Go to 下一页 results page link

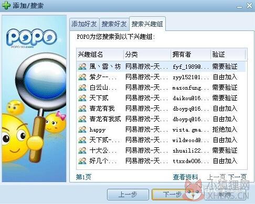[237, 177]
